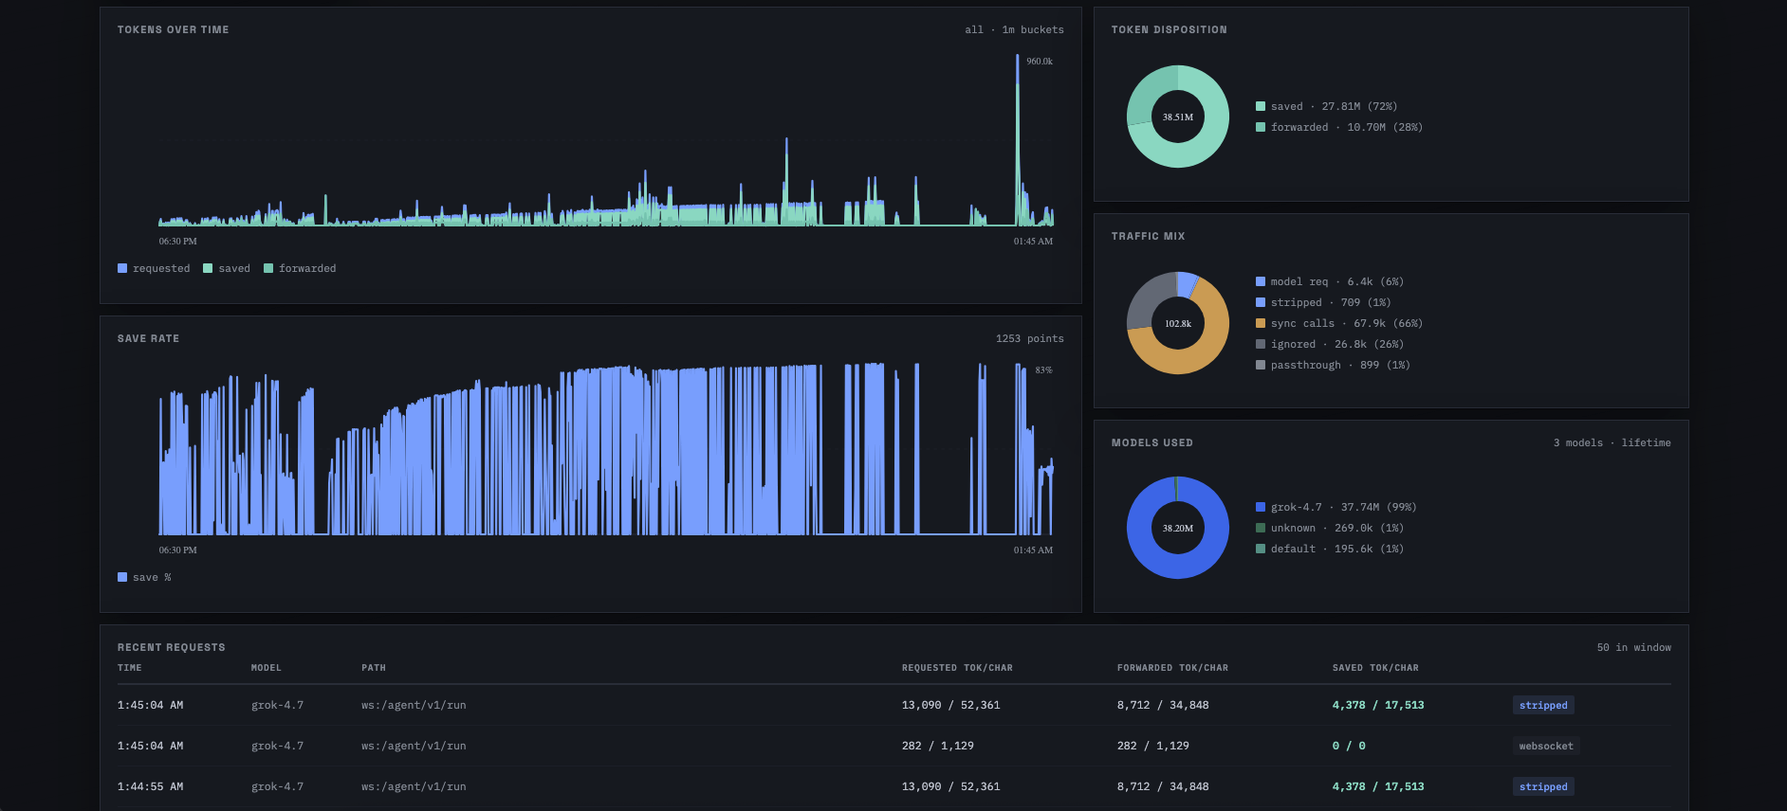This screenshot has width=1787, height=811.
Task: Click the ws:/agent/v1/run path in the websocket row
Action: [414, 746]
